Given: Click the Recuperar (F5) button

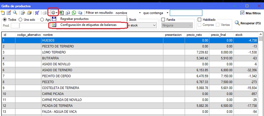Looking at the screenshot, I should [x=248, y=23].
